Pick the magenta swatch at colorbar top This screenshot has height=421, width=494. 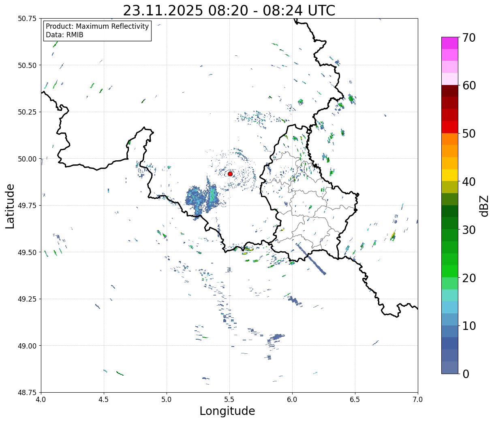[x=449, y=43]
